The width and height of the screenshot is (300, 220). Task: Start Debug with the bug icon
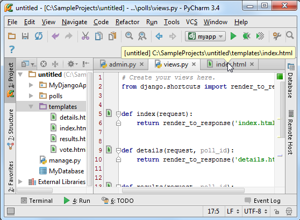coord(246,36)
